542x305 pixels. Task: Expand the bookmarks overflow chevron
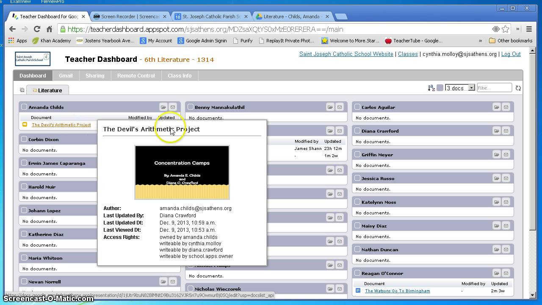click(480, 41)
